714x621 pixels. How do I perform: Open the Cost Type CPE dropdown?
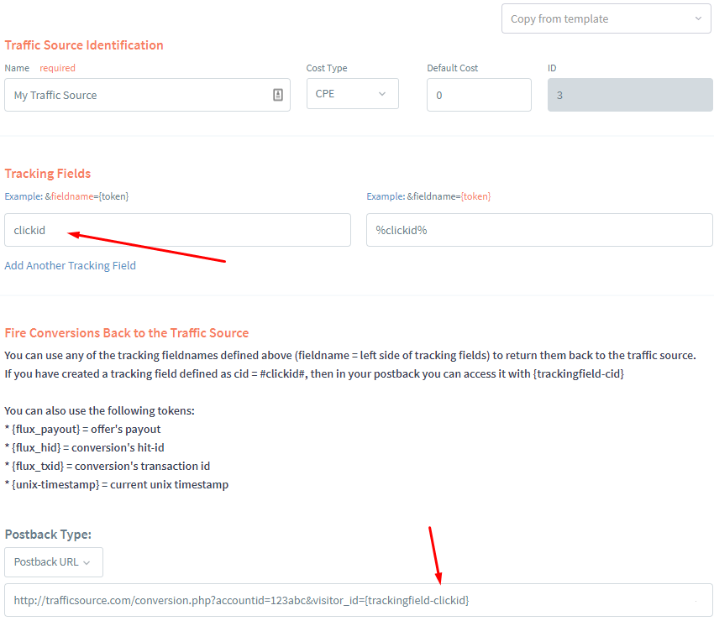[353, 94]
